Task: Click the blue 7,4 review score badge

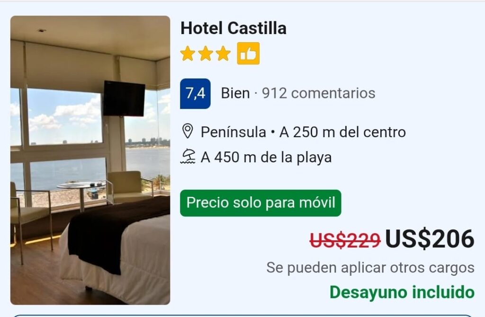Action: pyautogui.click(x=195, y=93)
